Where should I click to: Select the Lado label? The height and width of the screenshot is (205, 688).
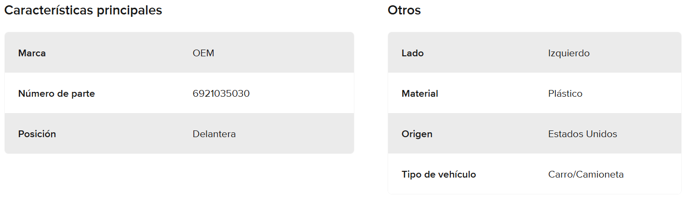click(413, 53)
